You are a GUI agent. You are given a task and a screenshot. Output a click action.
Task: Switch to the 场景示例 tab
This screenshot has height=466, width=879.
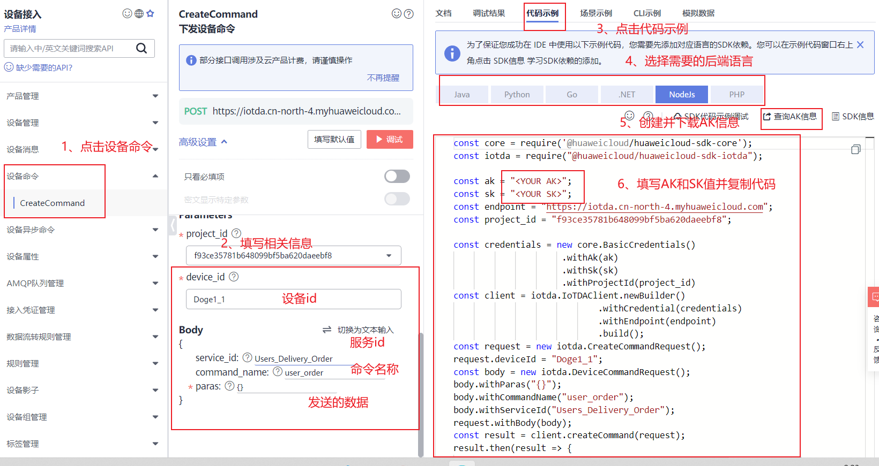click(x=596, y=13)
